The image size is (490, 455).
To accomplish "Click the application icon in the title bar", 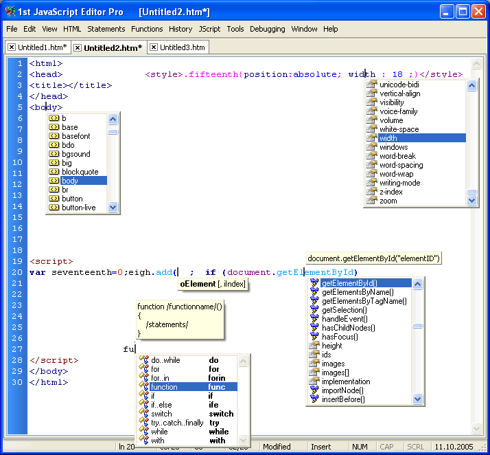I will 10,12.
